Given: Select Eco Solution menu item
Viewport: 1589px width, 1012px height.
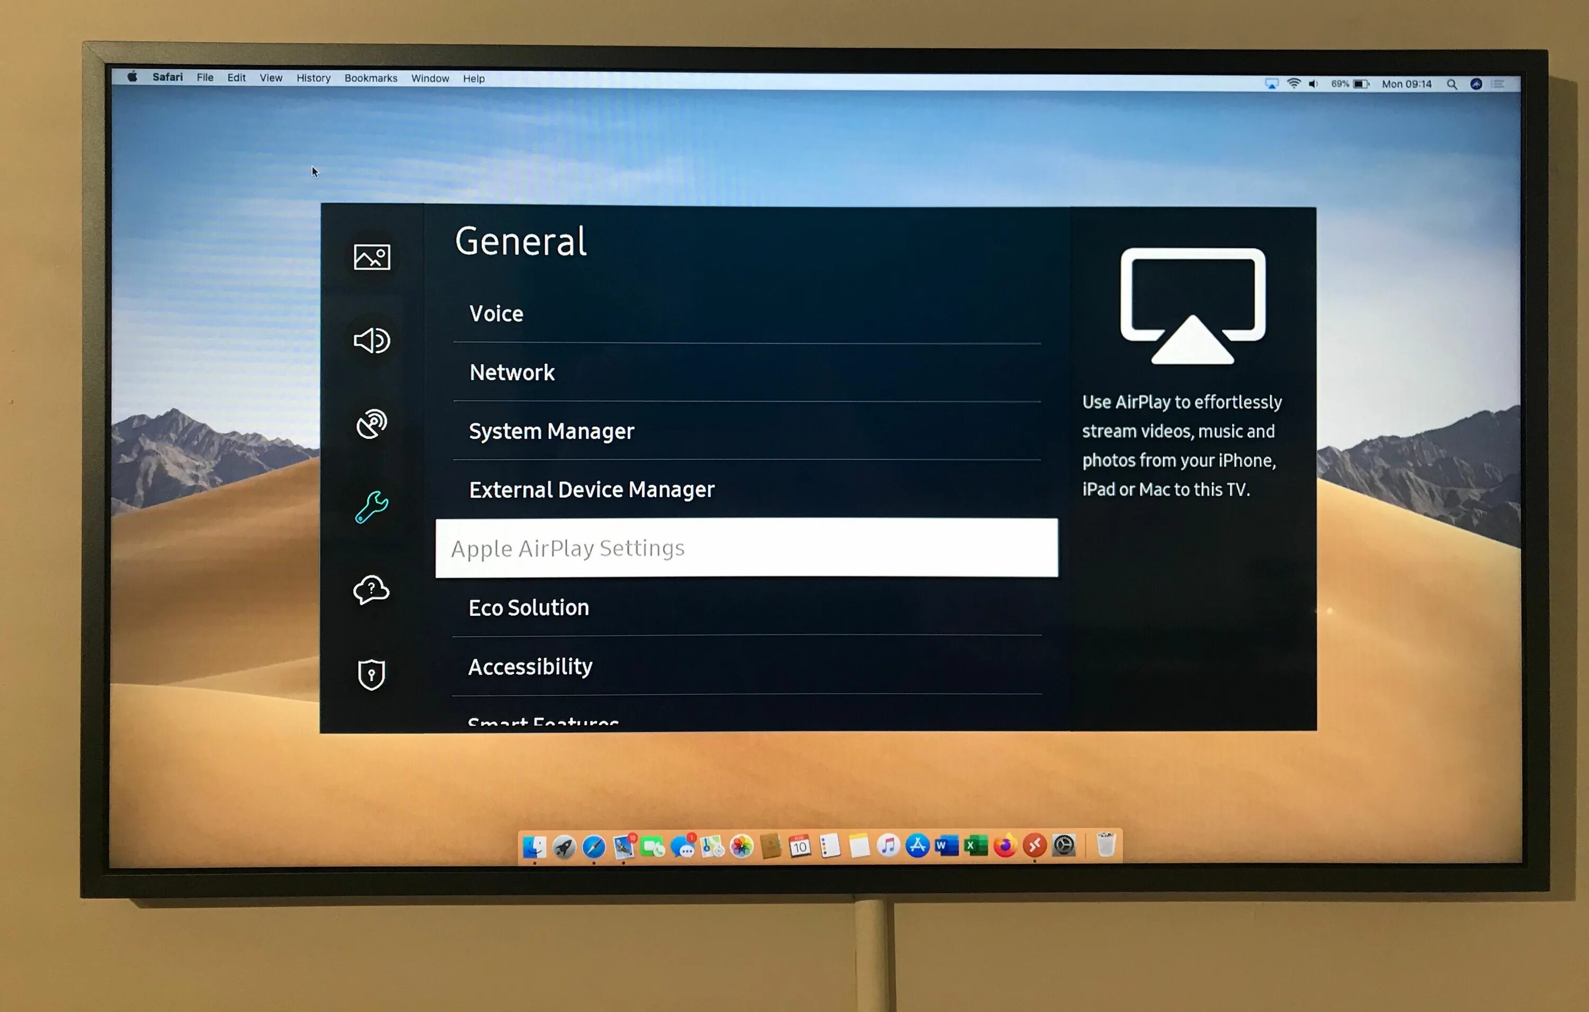Looking at the screenshot, I should click(x=747, y=607).
